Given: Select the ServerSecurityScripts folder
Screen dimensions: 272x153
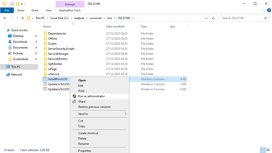Looking at the screenshot, I should click(61, 49).
